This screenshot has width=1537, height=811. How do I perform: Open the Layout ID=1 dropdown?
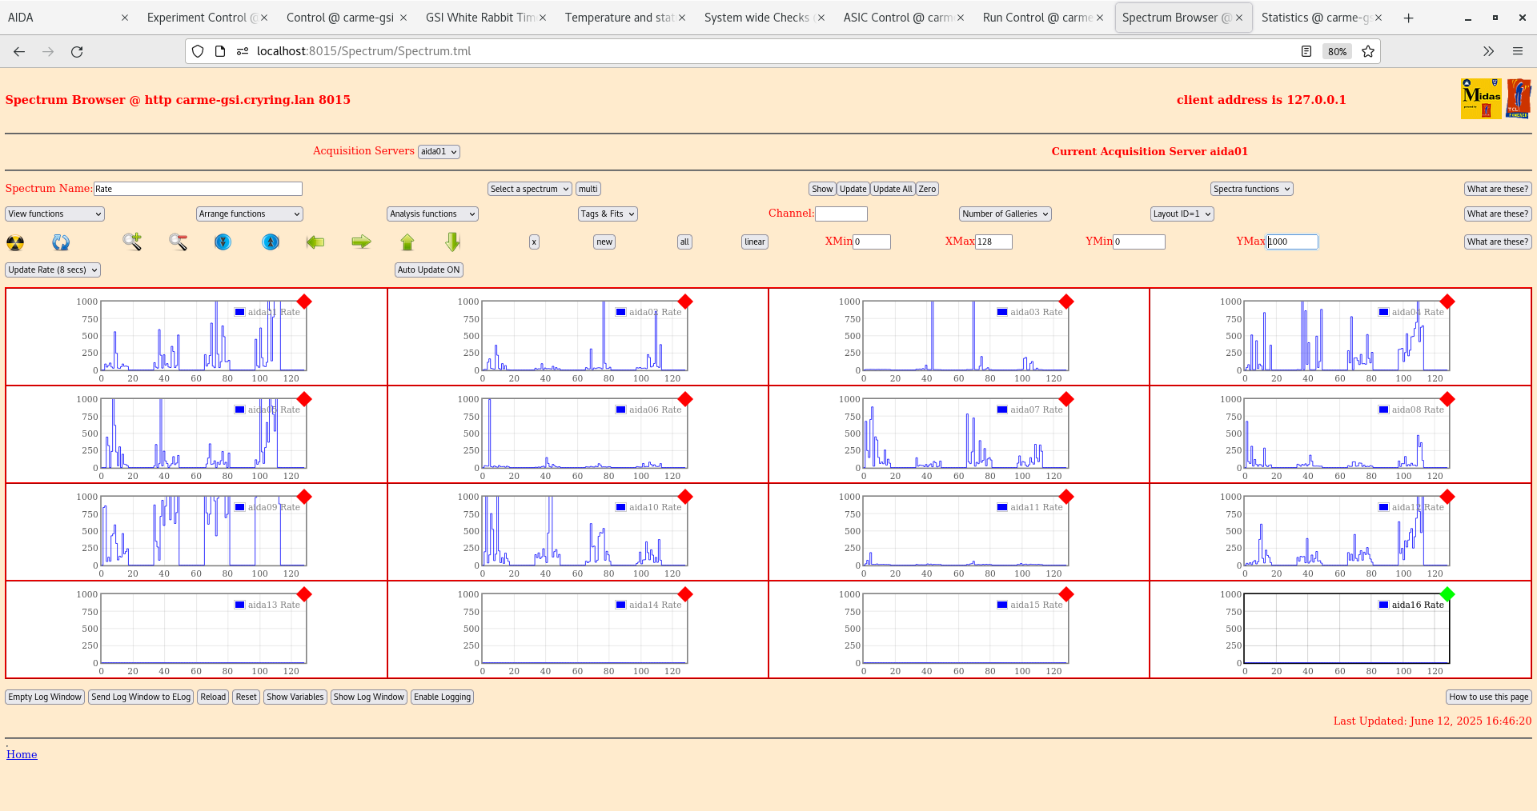coord(1182,214)
